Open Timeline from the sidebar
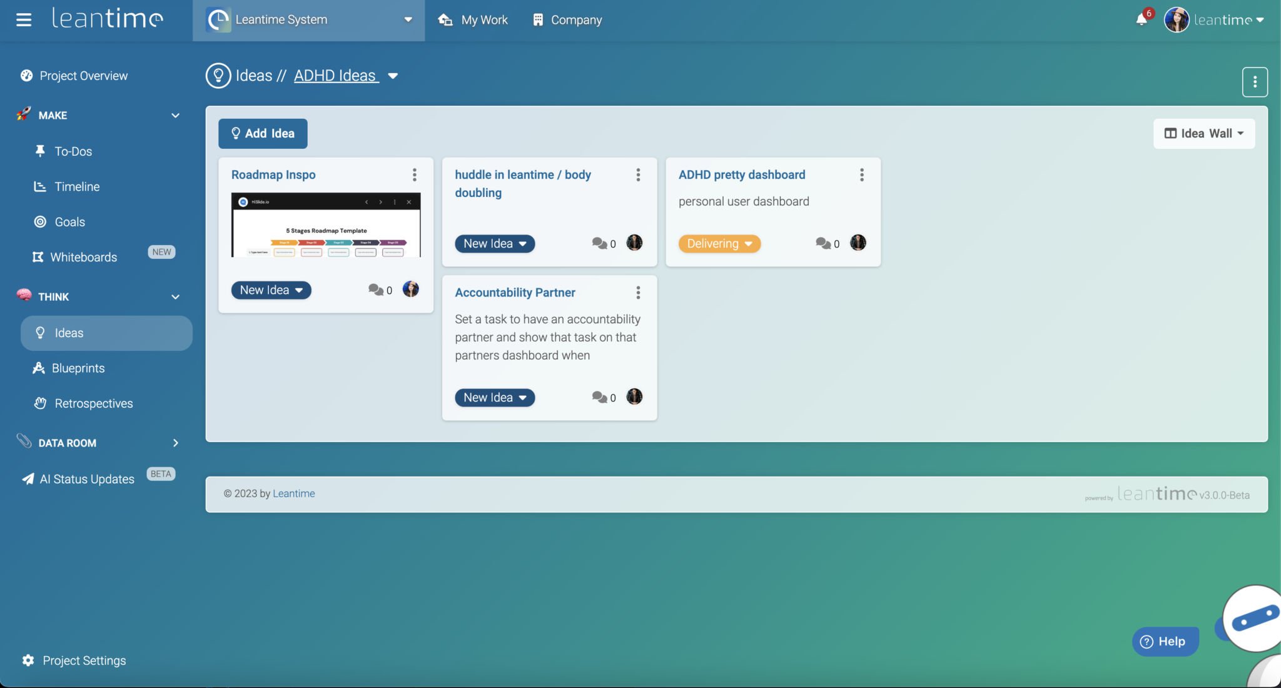The height and width of the screenshot is (688, 1281). click(75, 186)
